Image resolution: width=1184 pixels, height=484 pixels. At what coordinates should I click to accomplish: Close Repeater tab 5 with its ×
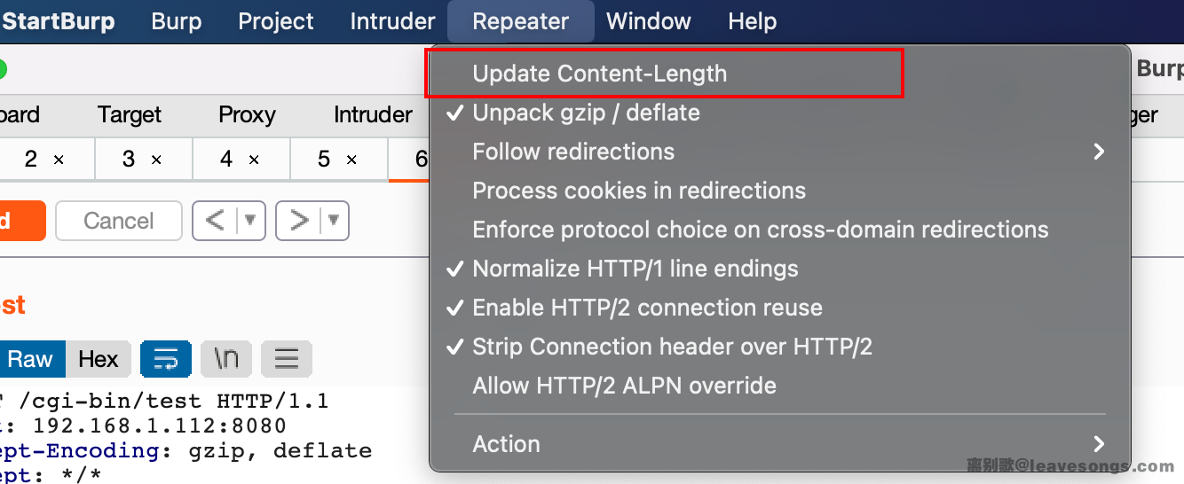[x=351, y=160]
